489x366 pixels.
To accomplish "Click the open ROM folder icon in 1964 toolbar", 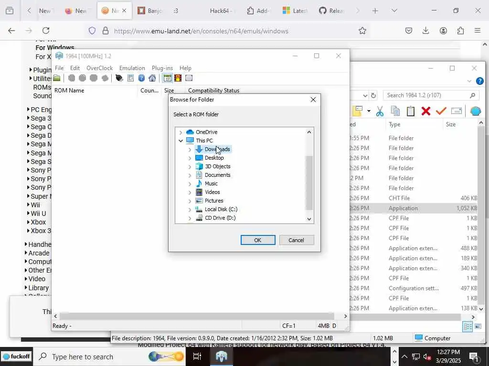I will pos(57,78).
